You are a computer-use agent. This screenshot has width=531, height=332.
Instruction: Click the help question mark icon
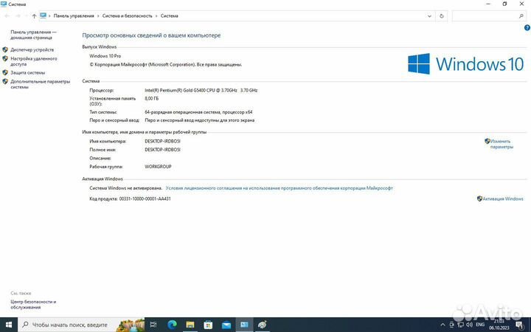(x=527, y=28)
